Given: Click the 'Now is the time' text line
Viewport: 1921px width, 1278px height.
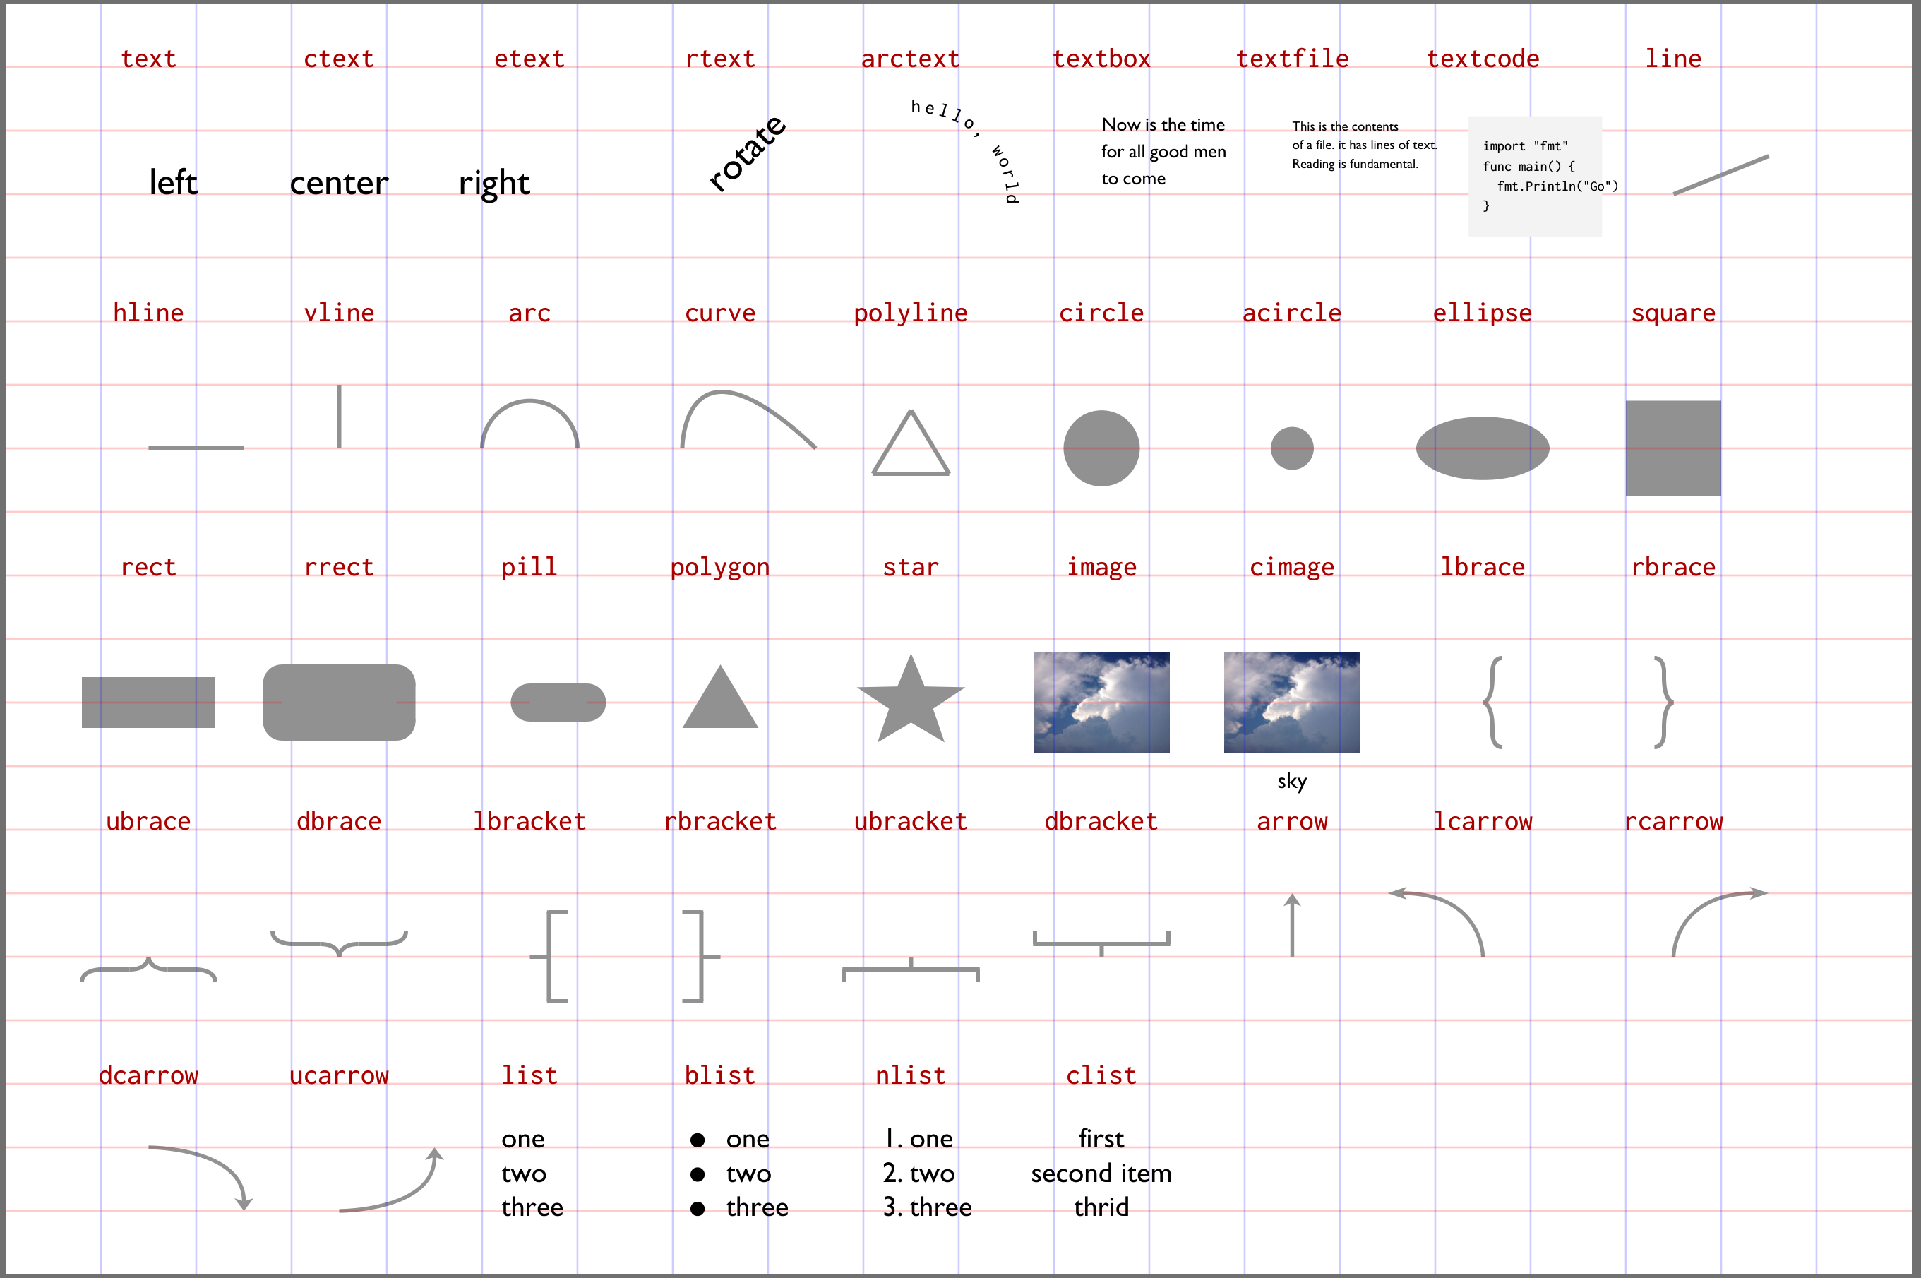Looking at the screenshot, I should coord(1163,125).
